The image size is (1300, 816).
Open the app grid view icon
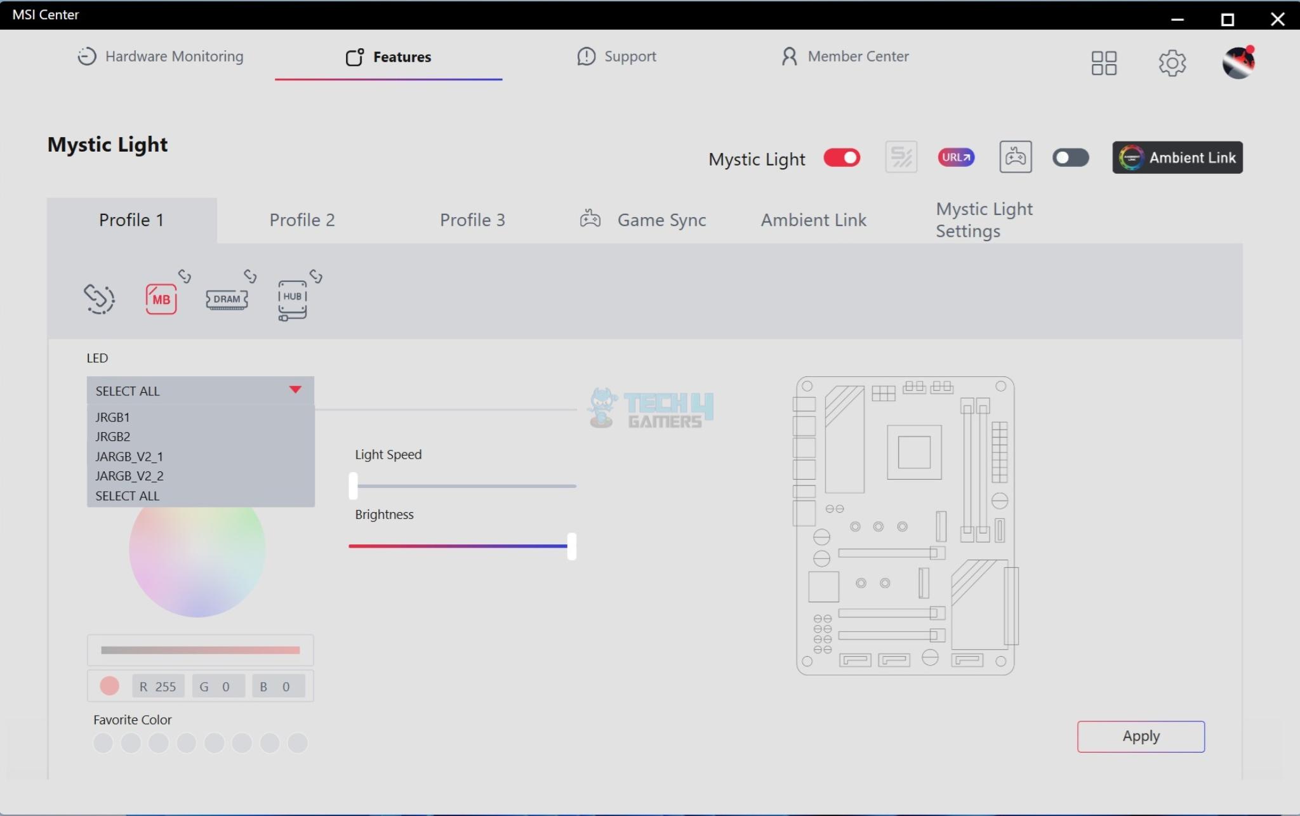1104,63
